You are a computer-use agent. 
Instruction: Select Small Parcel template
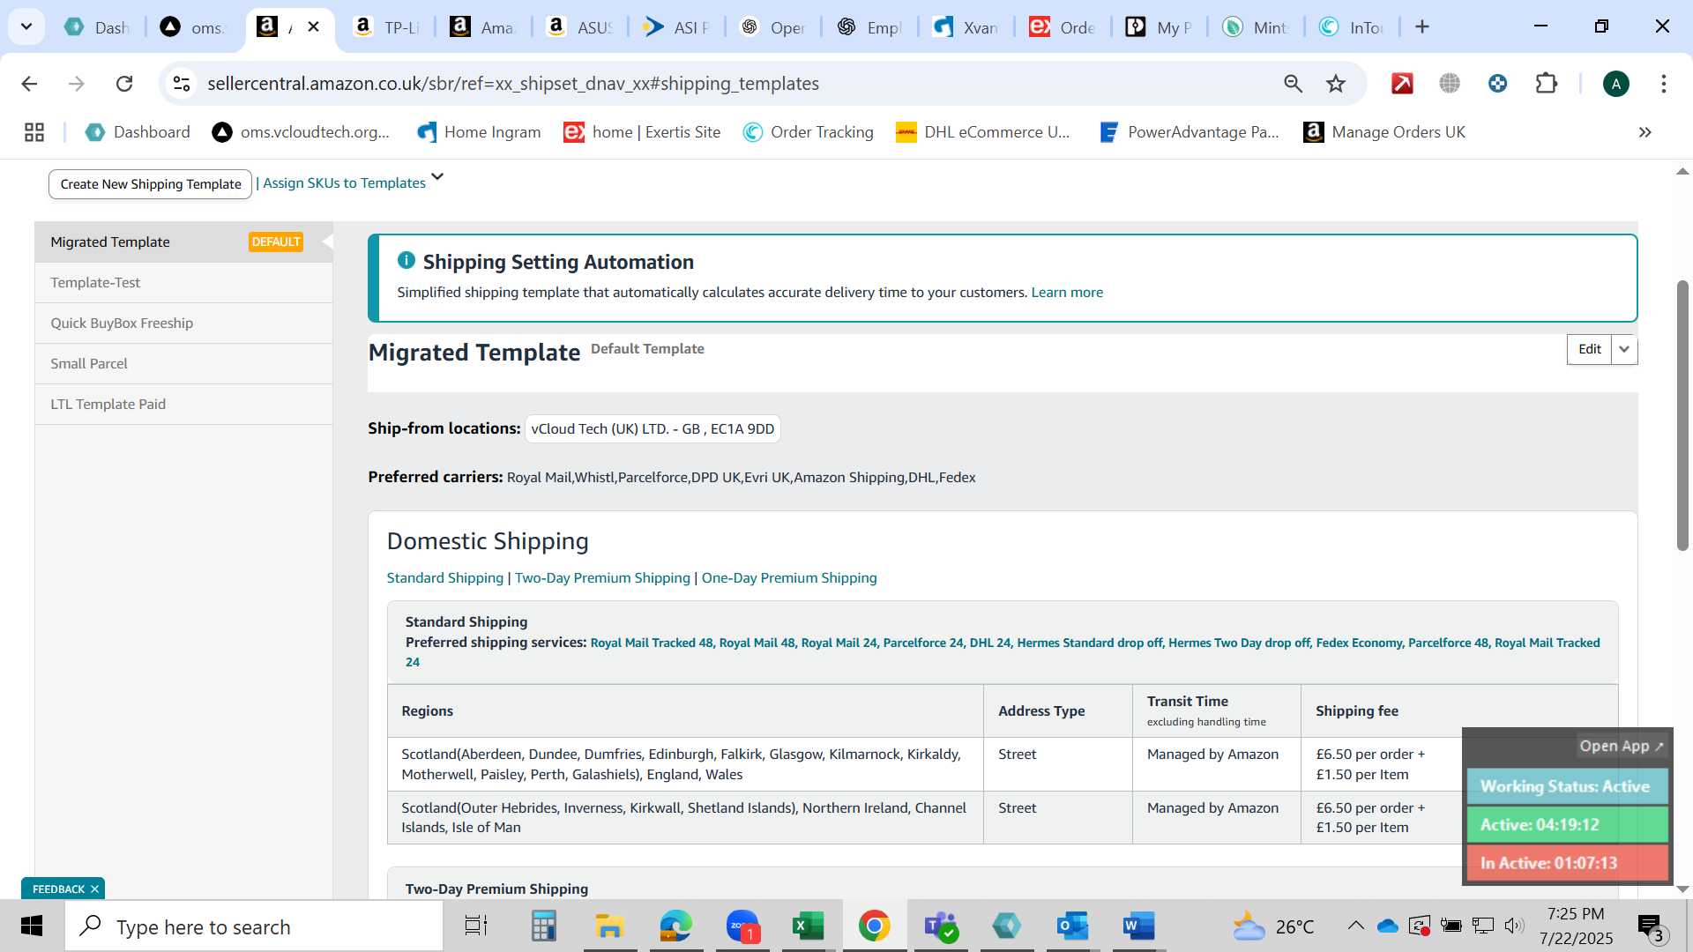coord(183,364)
